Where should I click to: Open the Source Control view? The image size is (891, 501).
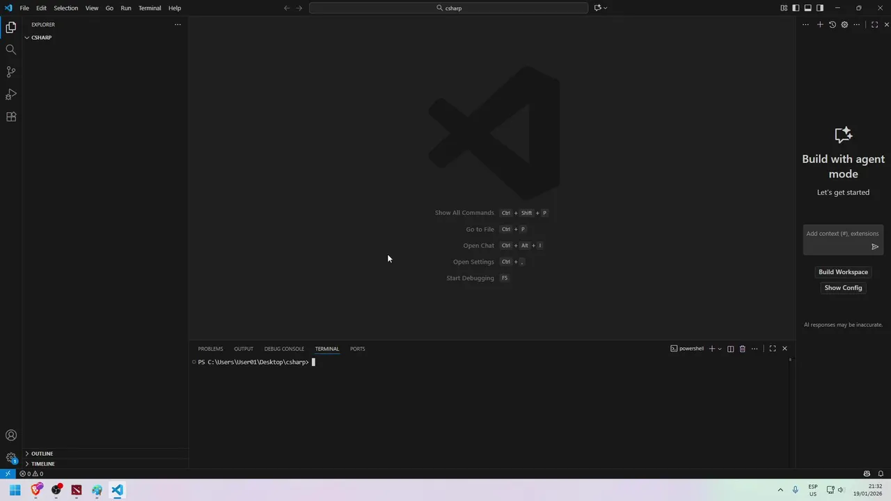(x=11, y=72)
